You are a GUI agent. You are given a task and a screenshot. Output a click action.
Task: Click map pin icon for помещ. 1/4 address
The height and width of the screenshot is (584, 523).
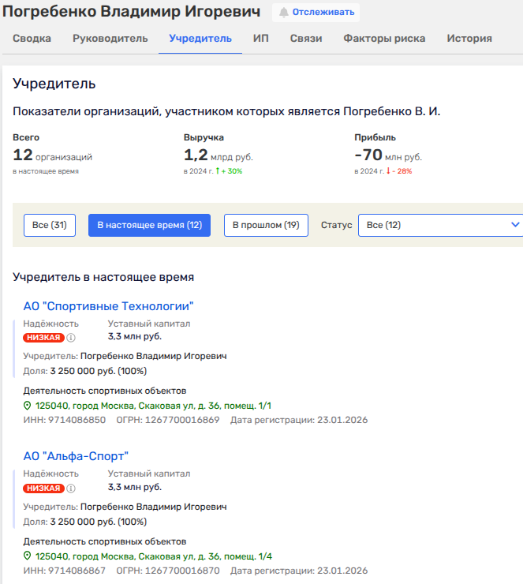tap(28, 556)
